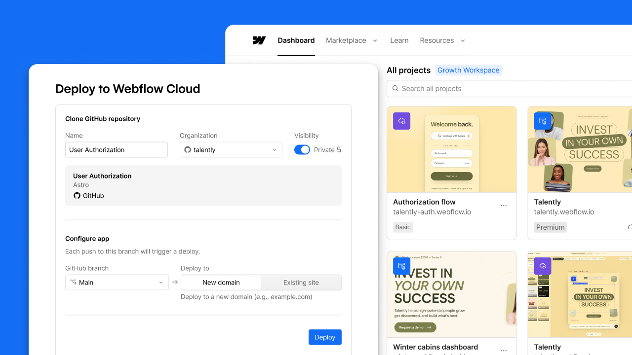
Task: Open the talently-auth.webflow.io link
Action: pyautogui.click(x=432, y=212)
